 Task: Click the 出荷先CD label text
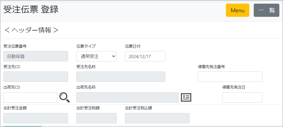point(12,87)
